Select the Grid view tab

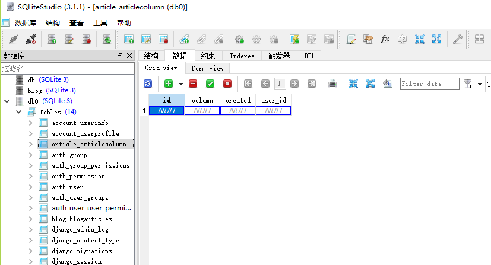(161, 68)
